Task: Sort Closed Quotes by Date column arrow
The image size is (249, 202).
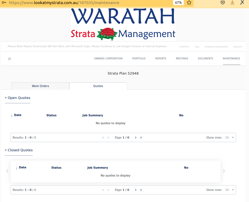Action: (17, 168)
